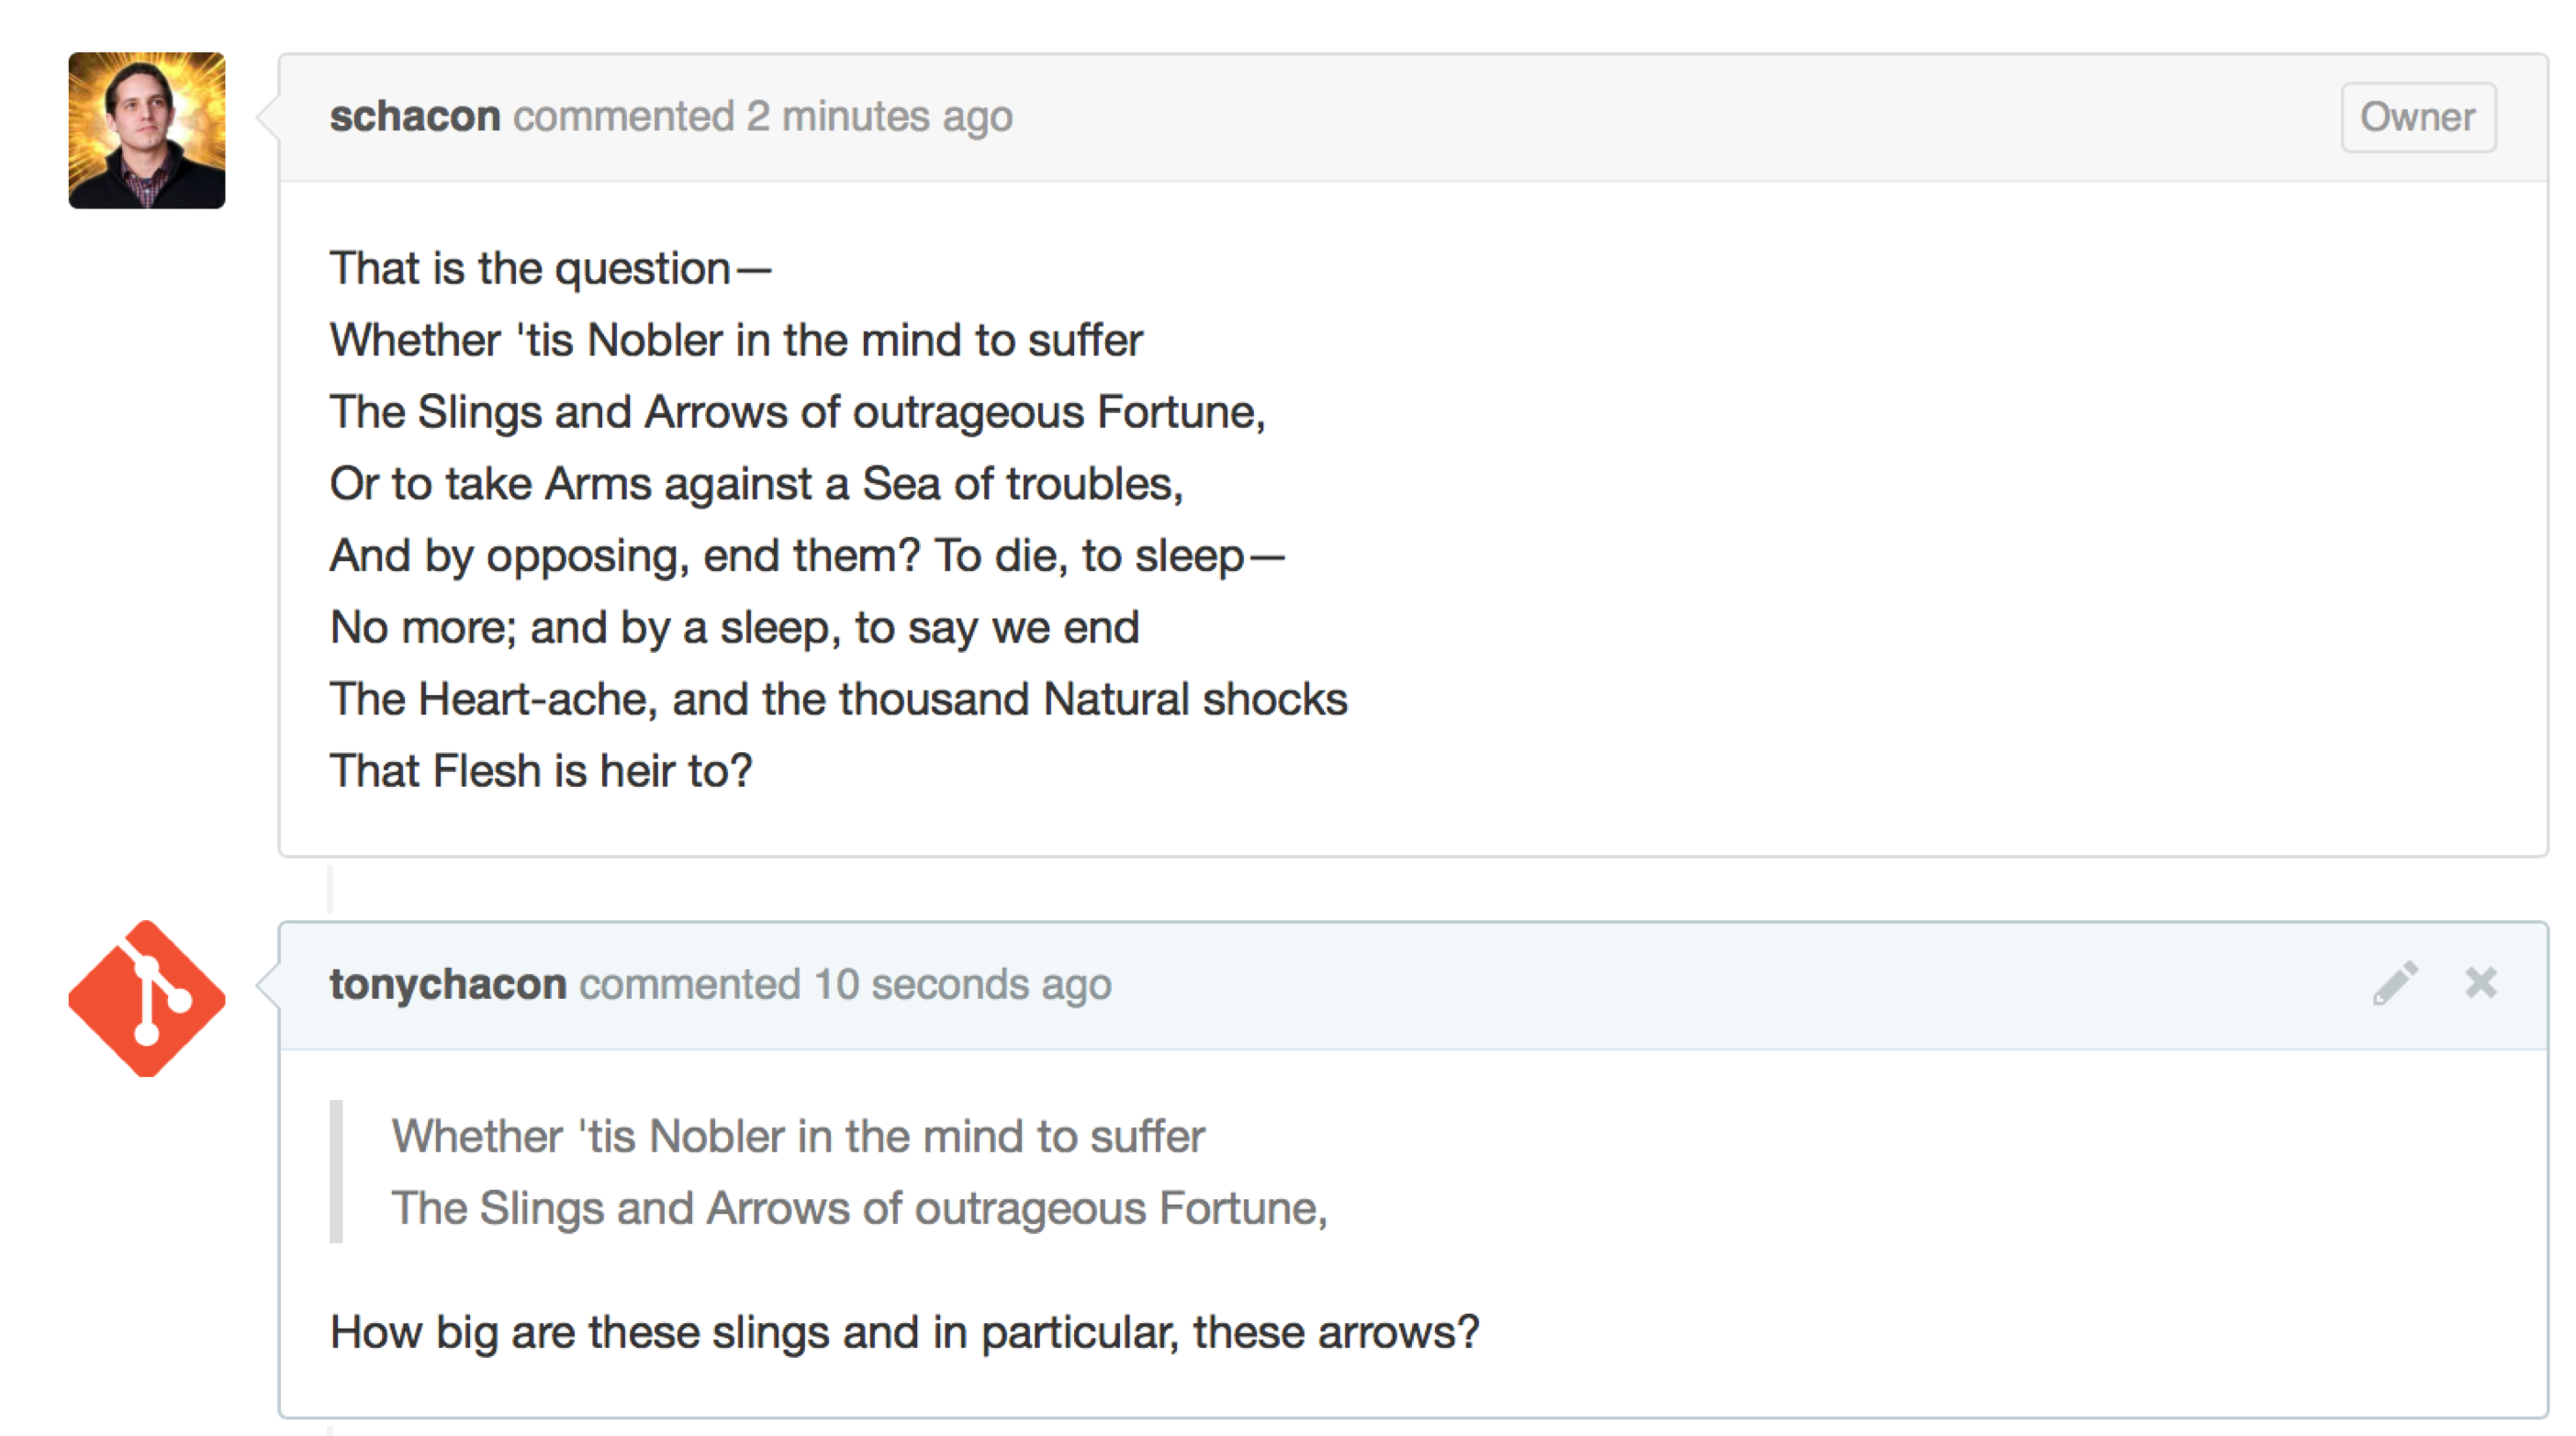This screenshot has height=1436, width=2576.
Task: Click the "That is the question—" line
Action: point(551,269)
